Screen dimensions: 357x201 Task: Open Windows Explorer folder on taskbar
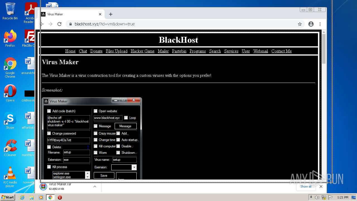[32, 197]
